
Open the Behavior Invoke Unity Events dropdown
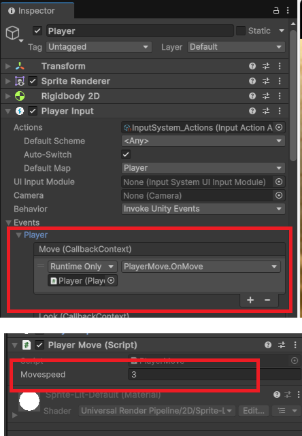[203, 209]
